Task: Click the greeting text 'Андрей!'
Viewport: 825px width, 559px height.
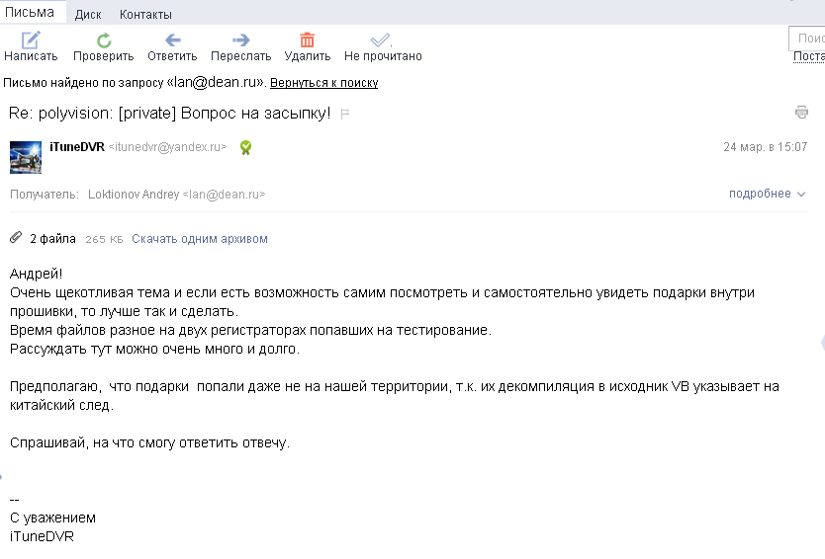Action: tap(36, 274)
